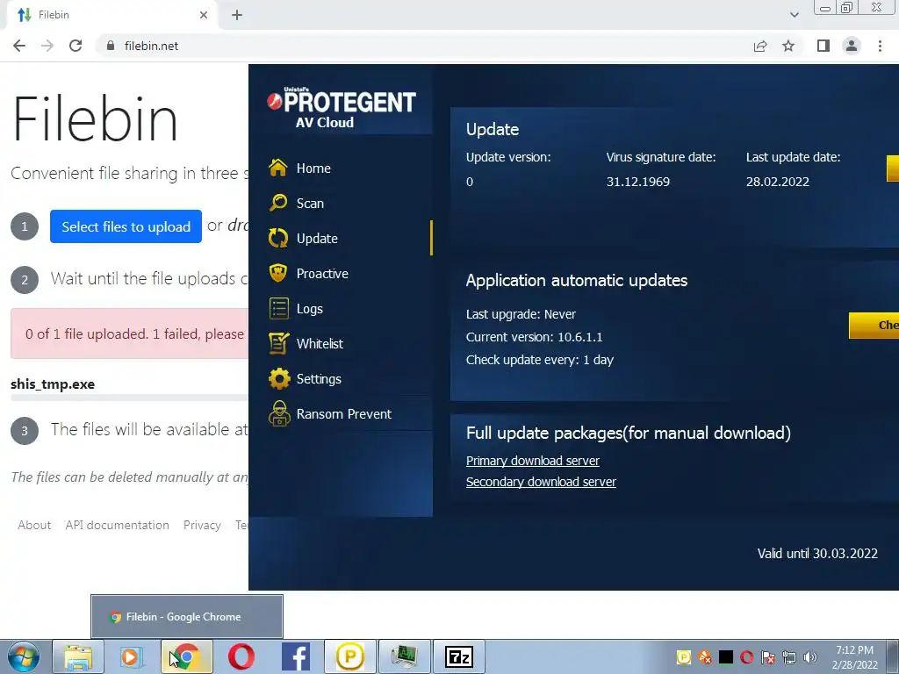899x674 pixels.
Task: Go back in Chrome browser
Action: pos(19,46)
